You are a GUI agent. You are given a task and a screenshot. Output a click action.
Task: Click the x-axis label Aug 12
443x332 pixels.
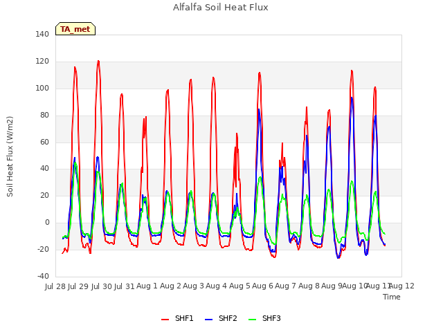click(401, 286)
